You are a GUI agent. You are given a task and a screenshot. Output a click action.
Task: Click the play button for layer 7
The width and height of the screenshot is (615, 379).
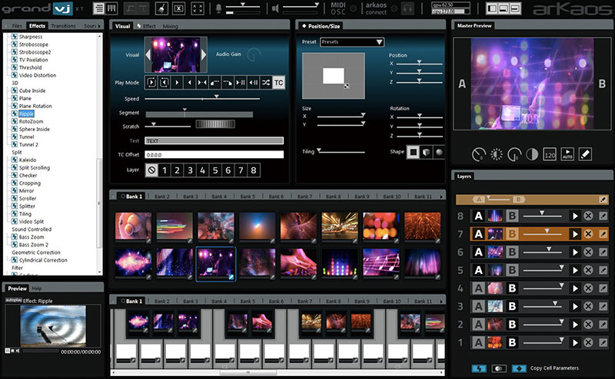(575, 234)
